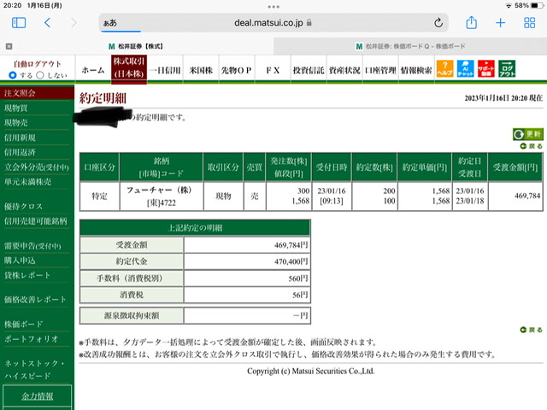This screenshot has width=547, height=410.
Task: Click lower 戻る link below details table
Action: pos(532,330)
